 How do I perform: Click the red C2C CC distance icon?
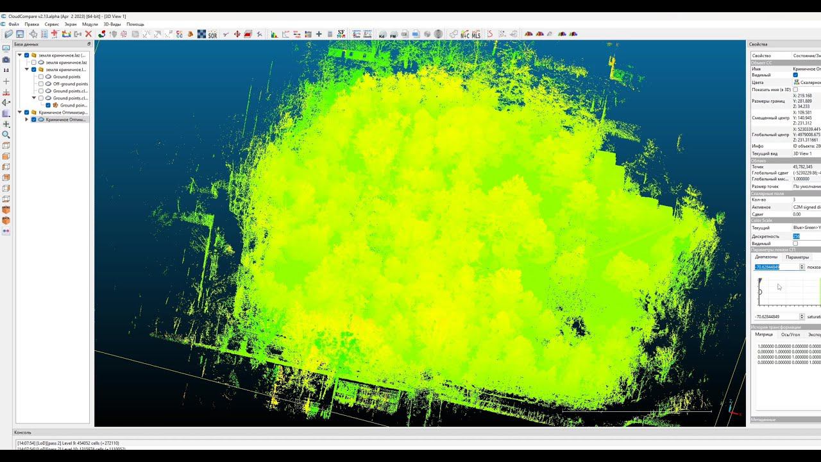(179, 34)
